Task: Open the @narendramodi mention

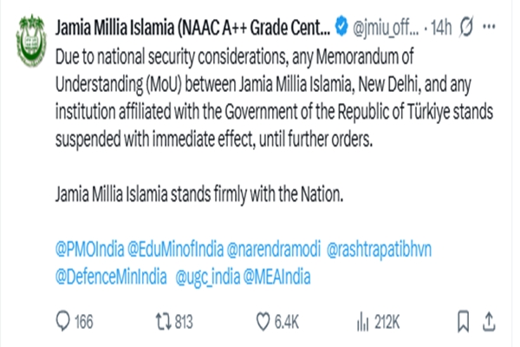Action: pos(273,256)
